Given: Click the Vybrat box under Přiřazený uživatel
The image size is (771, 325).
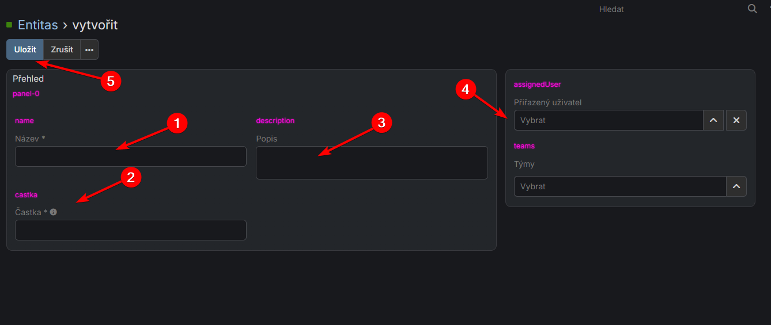Looking at the screenshot, I should (x=608, y=120).
